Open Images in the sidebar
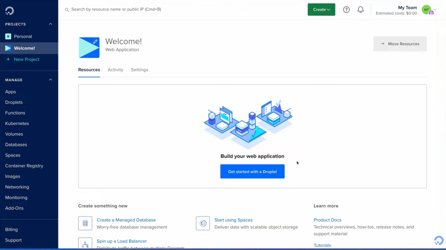The image size is (446, 250). (13, 177)
